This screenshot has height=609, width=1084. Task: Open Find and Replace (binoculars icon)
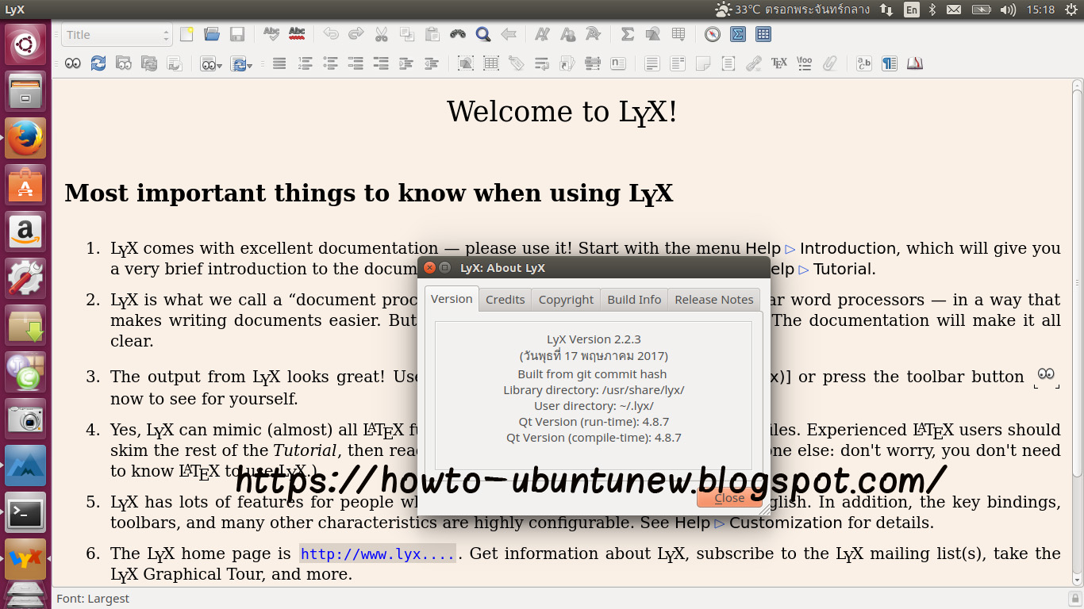click(458, 34)
